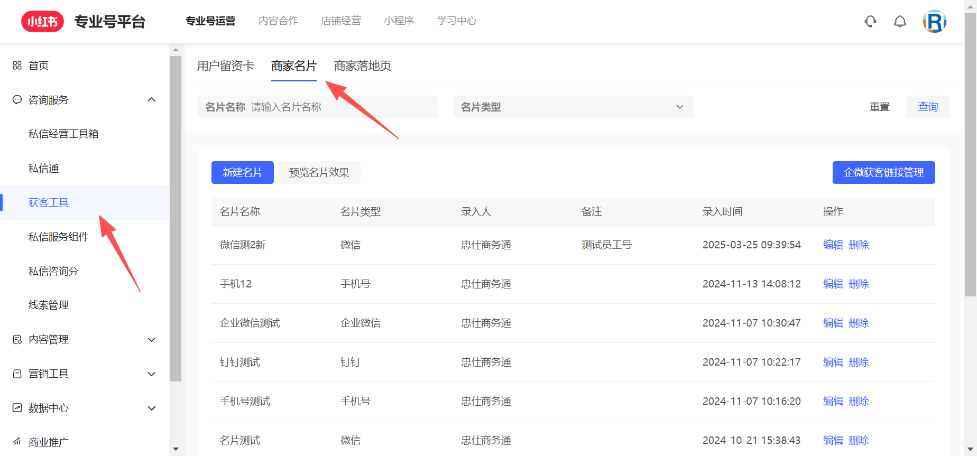Click the 新建名片 button

pyautogui.click(x=242, y=172)
